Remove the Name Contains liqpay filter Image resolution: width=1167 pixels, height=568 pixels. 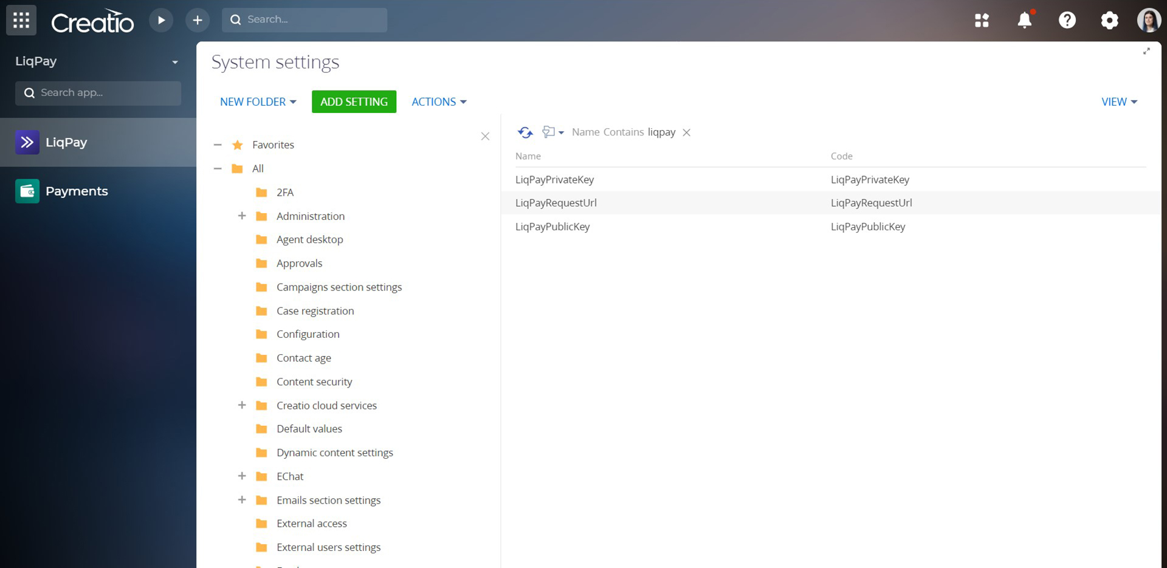[686, 132]
